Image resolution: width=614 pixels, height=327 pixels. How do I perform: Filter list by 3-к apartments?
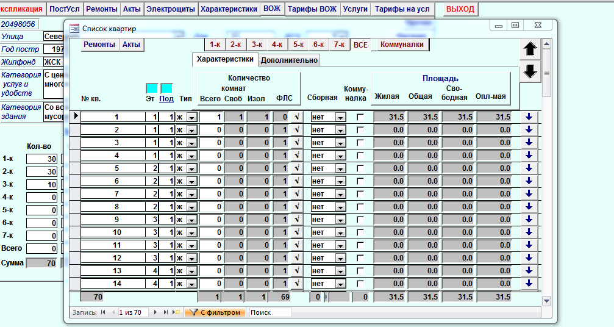(257, 45)
